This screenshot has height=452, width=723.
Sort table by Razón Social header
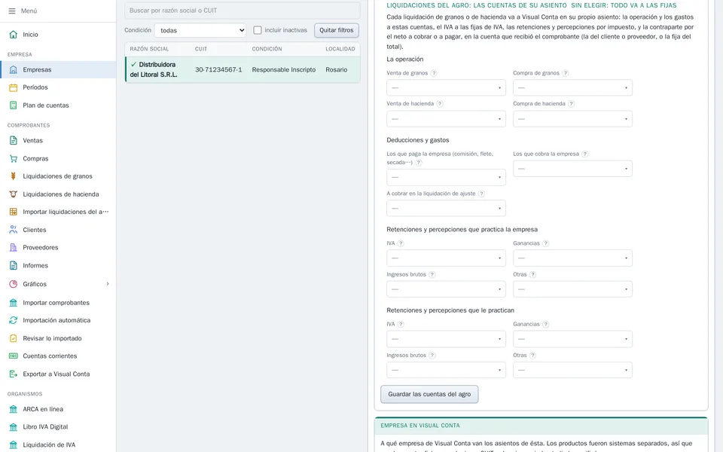(x=149, y=49)
